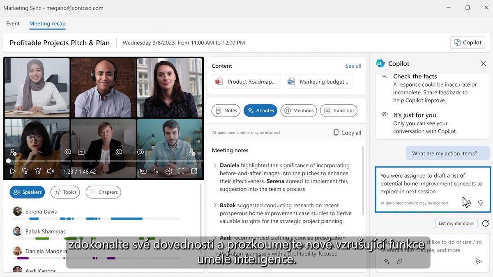Open the Mentions tab
Image resolution: width=493 pixels, height=277 pixels.
(x=299, y=110)
